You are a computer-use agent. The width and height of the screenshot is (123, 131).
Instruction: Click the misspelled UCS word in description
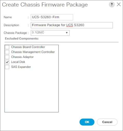[69, 25]
